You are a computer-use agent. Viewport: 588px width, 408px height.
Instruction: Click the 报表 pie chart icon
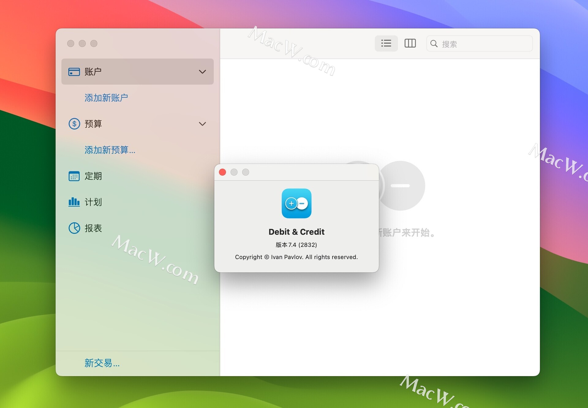click(74, 228)
